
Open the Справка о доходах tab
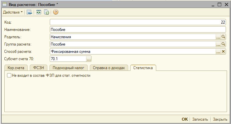click(109, 68)
